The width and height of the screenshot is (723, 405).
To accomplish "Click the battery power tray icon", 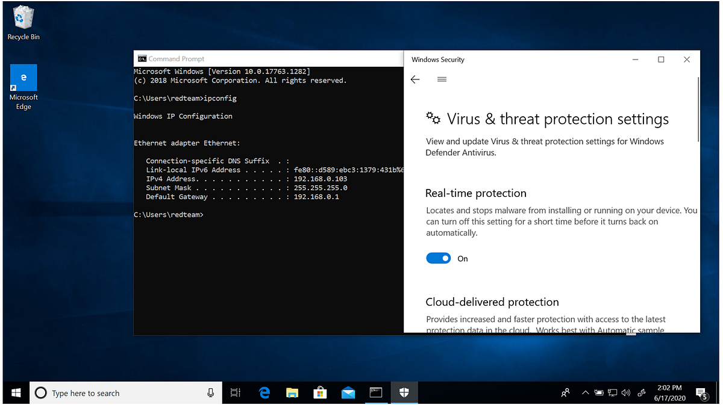I will 599,393.
